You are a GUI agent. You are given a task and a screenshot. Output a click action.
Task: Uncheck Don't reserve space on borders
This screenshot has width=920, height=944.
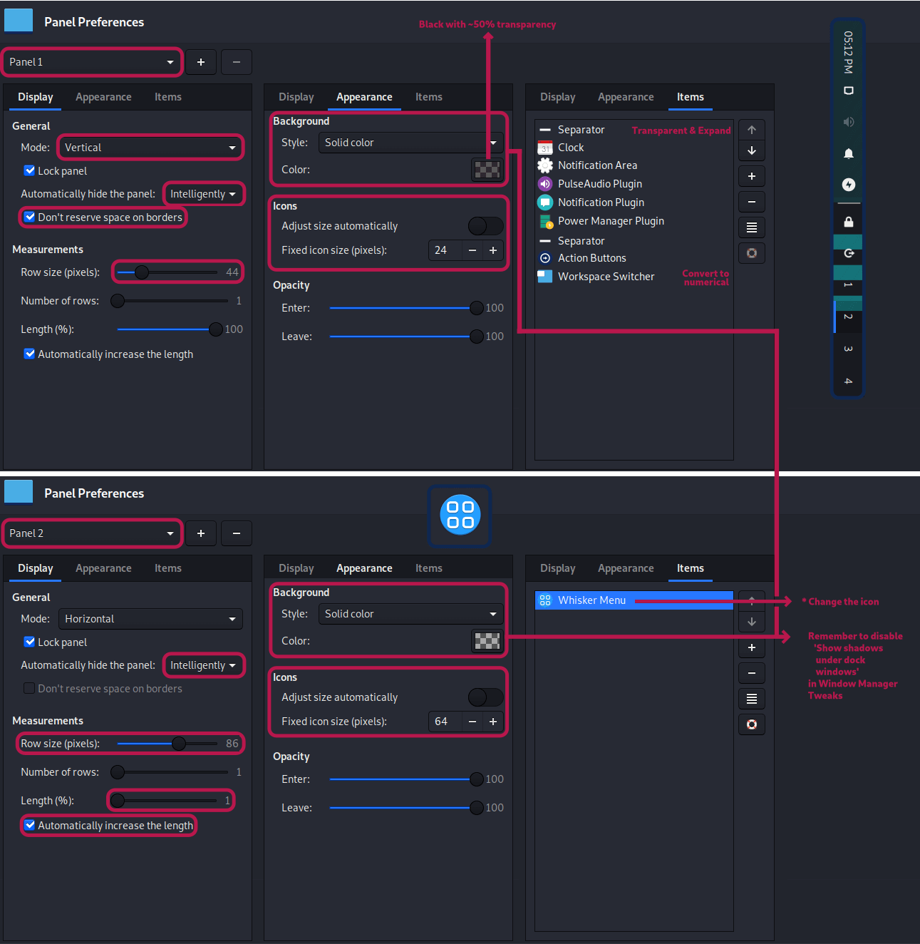pos(29,217)
